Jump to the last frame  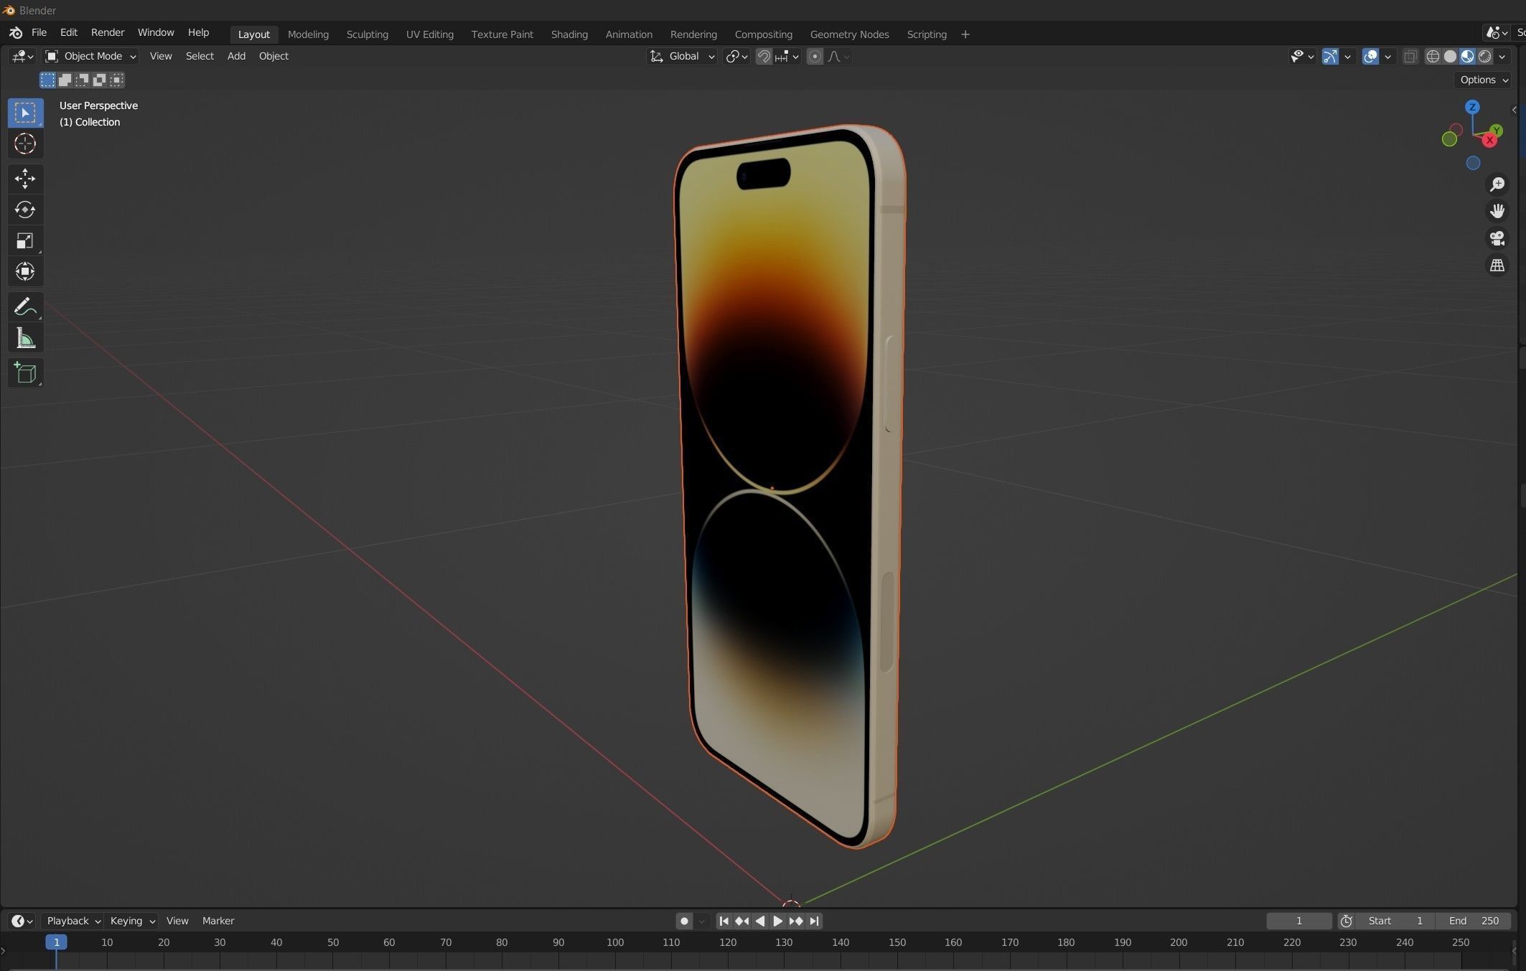click(814, 921)
